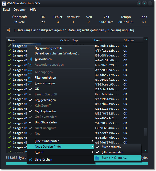Click the OK count value 257

(x=42, y=22)
